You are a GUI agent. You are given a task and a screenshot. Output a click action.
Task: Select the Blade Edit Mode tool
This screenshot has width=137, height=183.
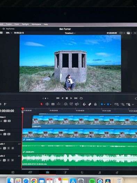58,104
